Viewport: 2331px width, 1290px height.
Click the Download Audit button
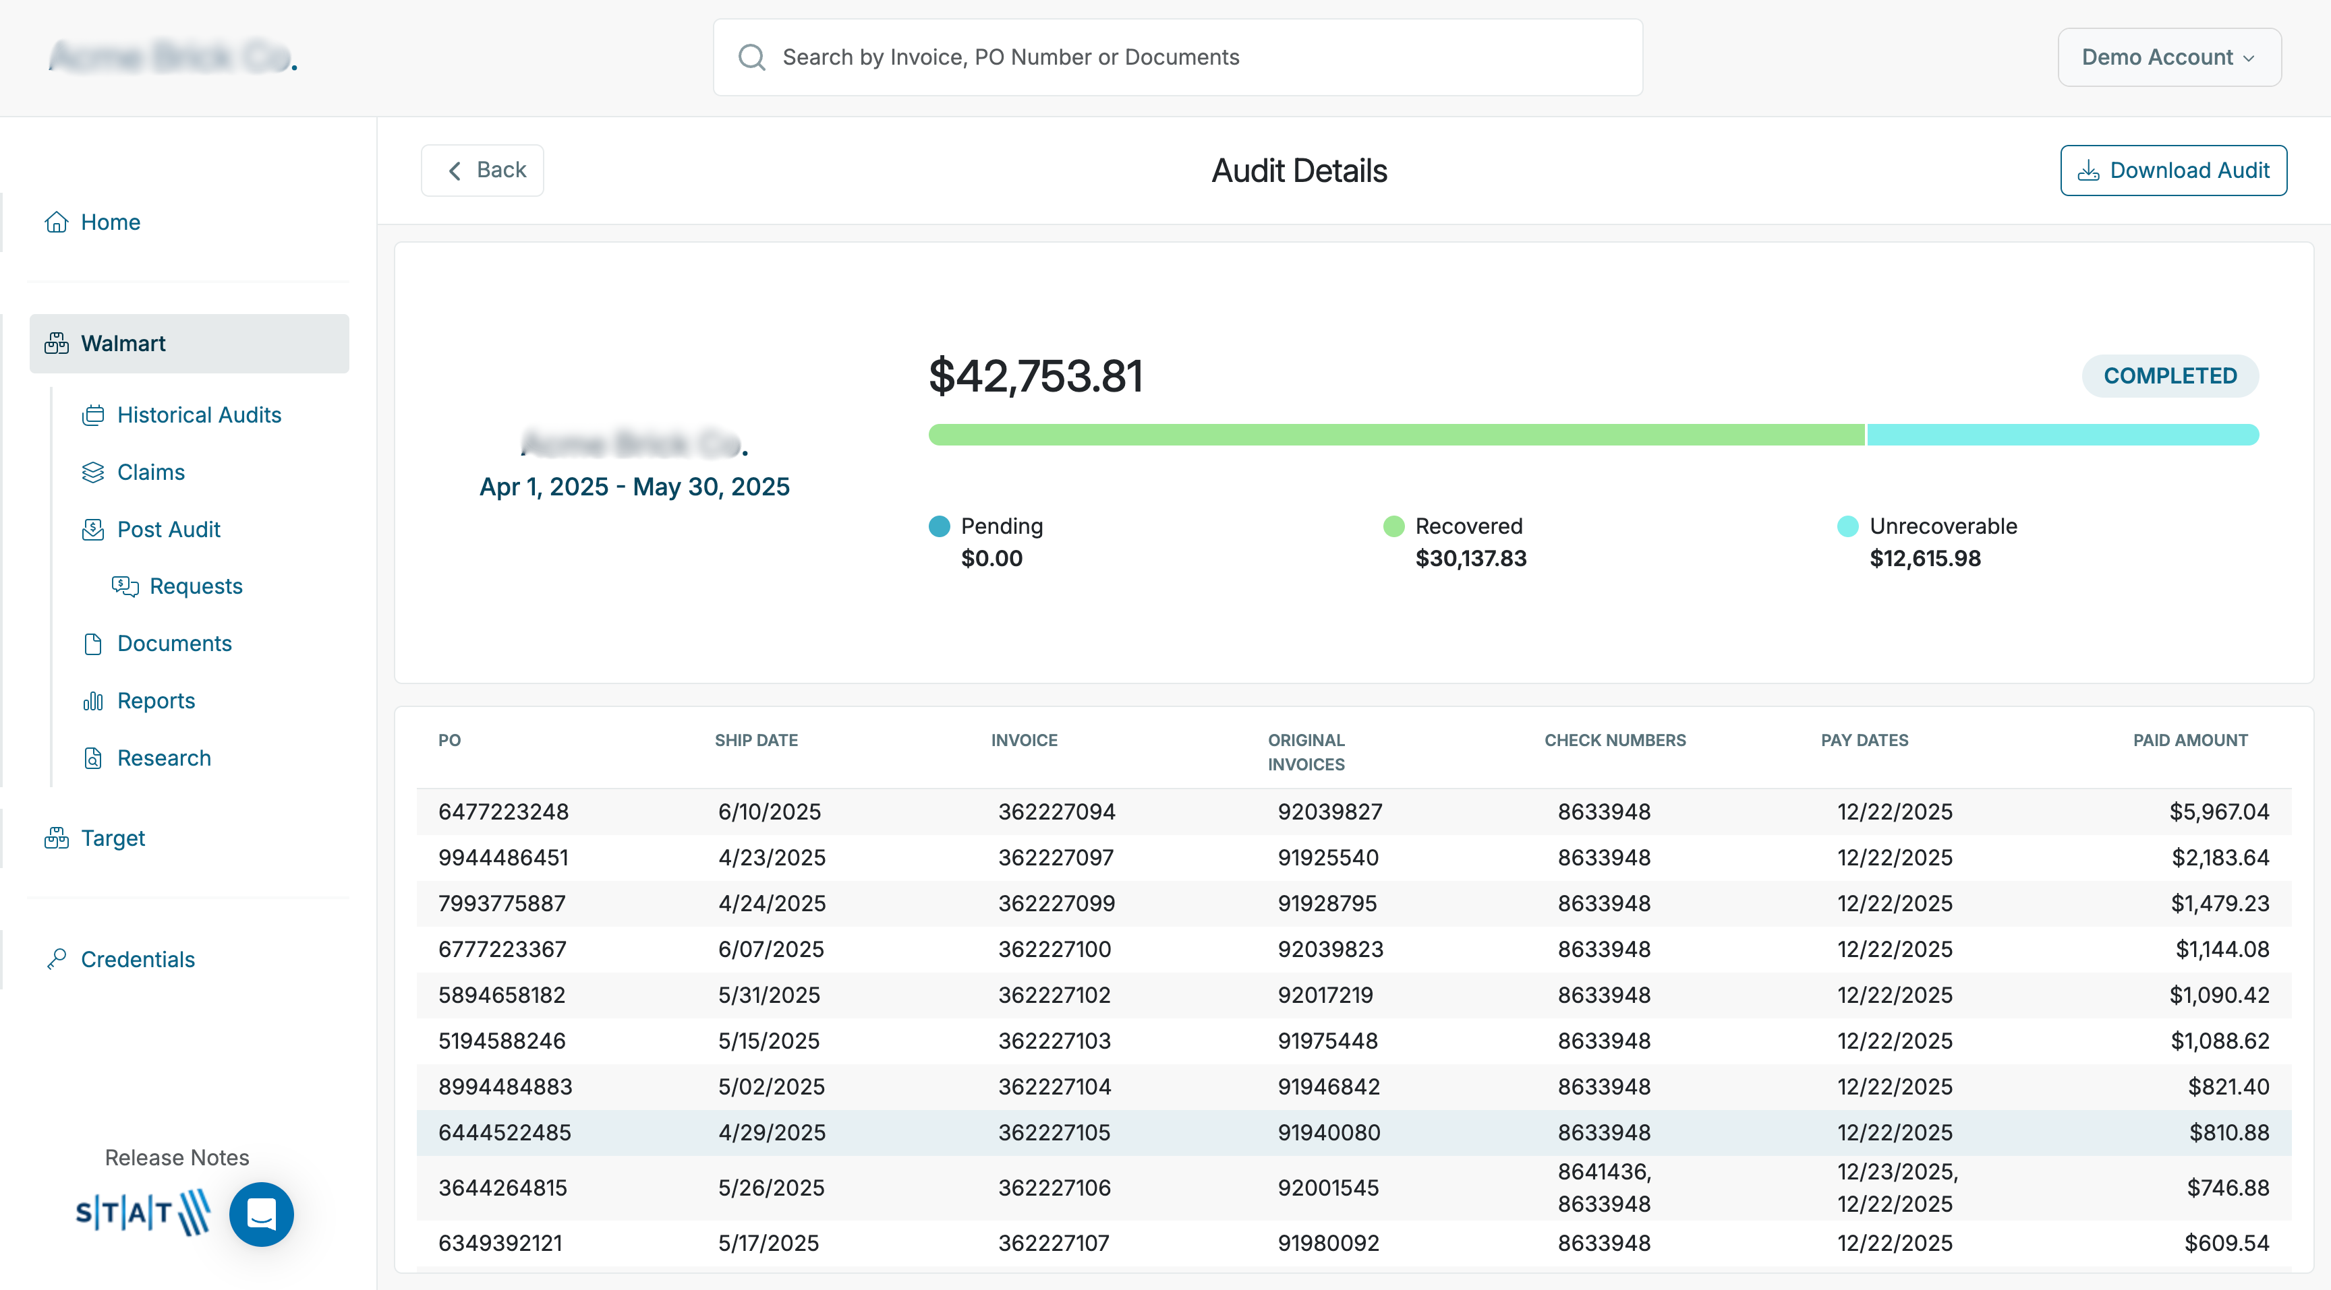coord(2174,170)
